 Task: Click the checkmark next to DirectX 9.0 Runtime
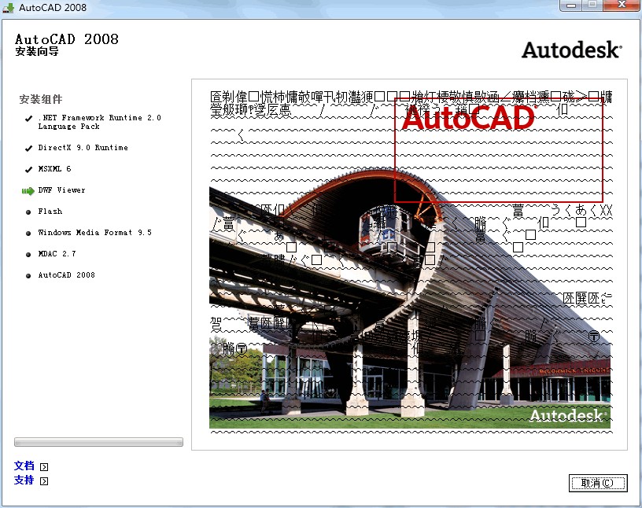click(x=28, y=148)
